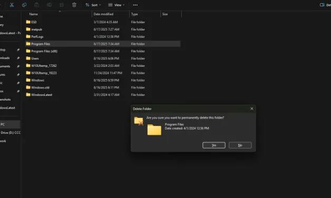Click the W10UItemp_19223 folder name
The height and width of the screenshot is (198, 331).
tap(44, 73)
